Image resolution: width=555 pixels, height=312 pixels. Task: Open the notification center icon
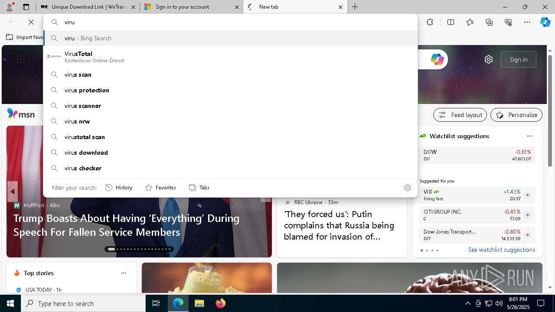(x=541, y=303)
